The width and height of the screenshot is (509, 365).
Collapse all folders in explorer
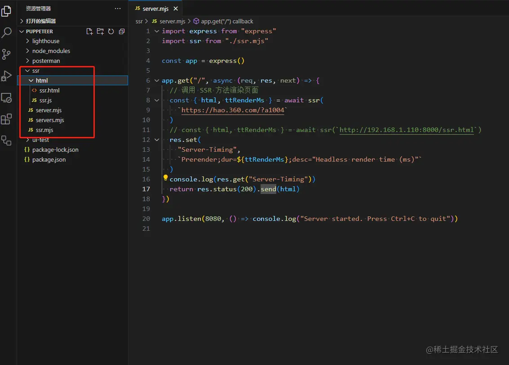pyautogui.click(x=122, y=31)
